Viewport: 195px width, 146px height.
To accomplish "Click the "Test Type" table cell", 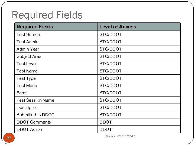I will (26, 78).
